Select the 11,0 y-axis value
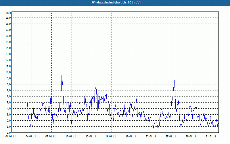The image size is (230, 144). click(x=8, y=66)
